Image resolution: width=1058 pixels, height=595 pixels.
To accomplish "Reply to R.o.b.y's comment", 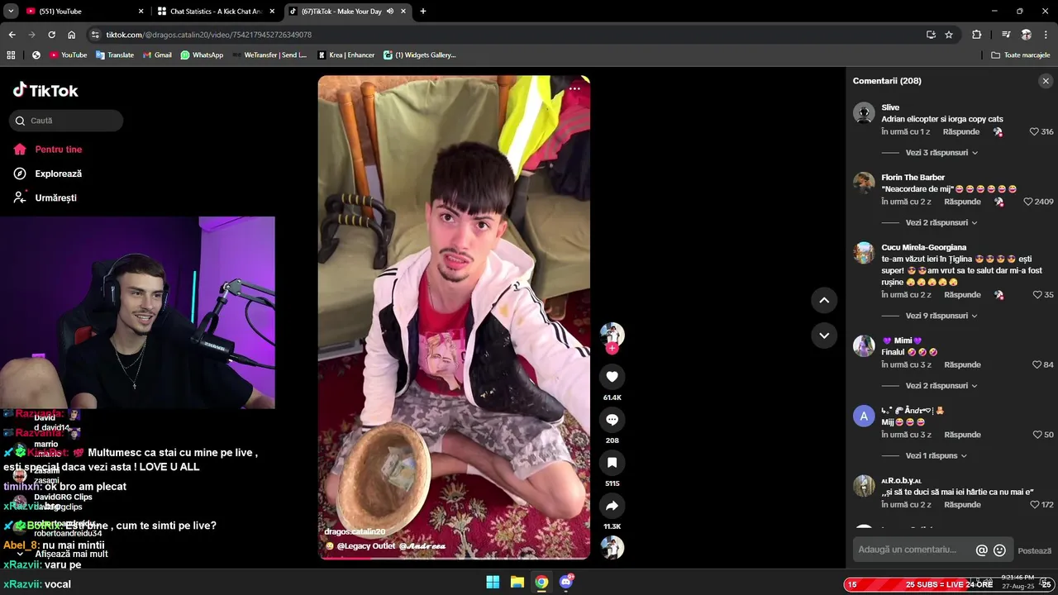I will [962, 505].
